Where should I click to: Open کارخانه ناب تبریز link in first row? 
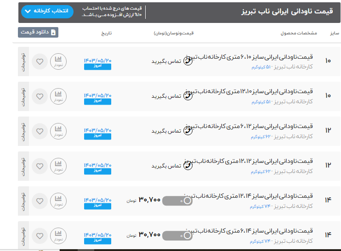(x=294, y=67)
